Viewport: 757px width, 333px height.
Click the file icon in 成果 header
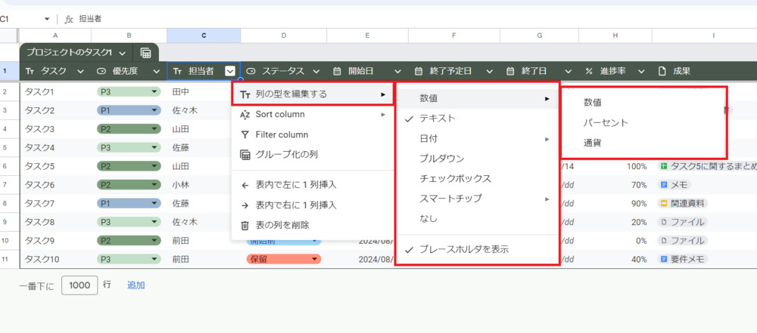point(662,71)
